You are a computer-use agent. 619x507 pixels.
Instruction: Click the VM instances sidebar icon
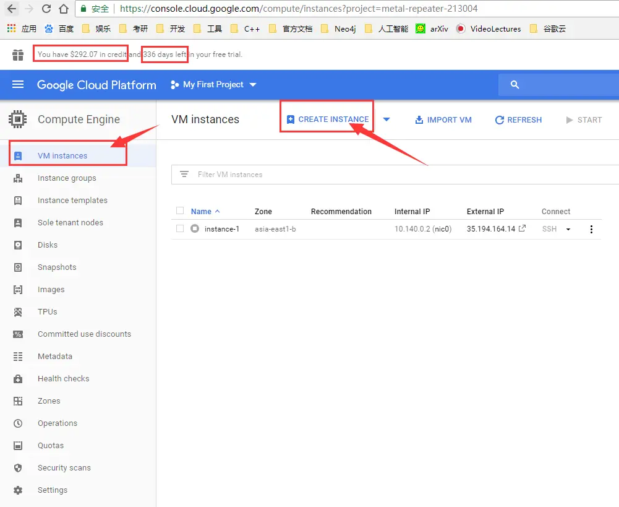[x=18, y=156]
